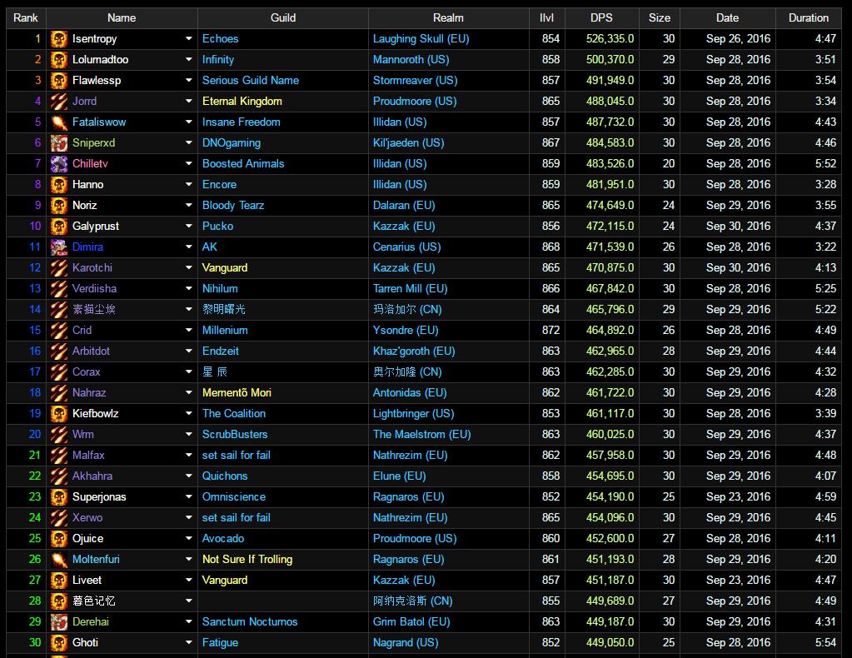Image resolution: width=852 pixels, height=658 pixels.
Task: Sort by the DPS column header
Action: tap(601, 18)
